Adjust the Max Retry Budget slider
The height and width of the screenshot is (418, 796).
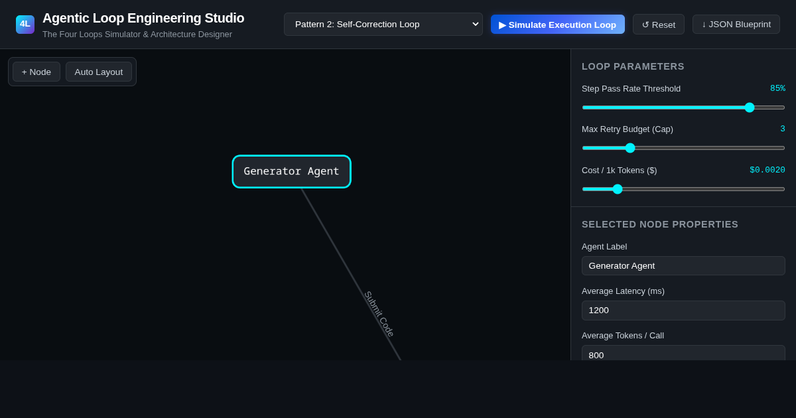click(683, 148)
